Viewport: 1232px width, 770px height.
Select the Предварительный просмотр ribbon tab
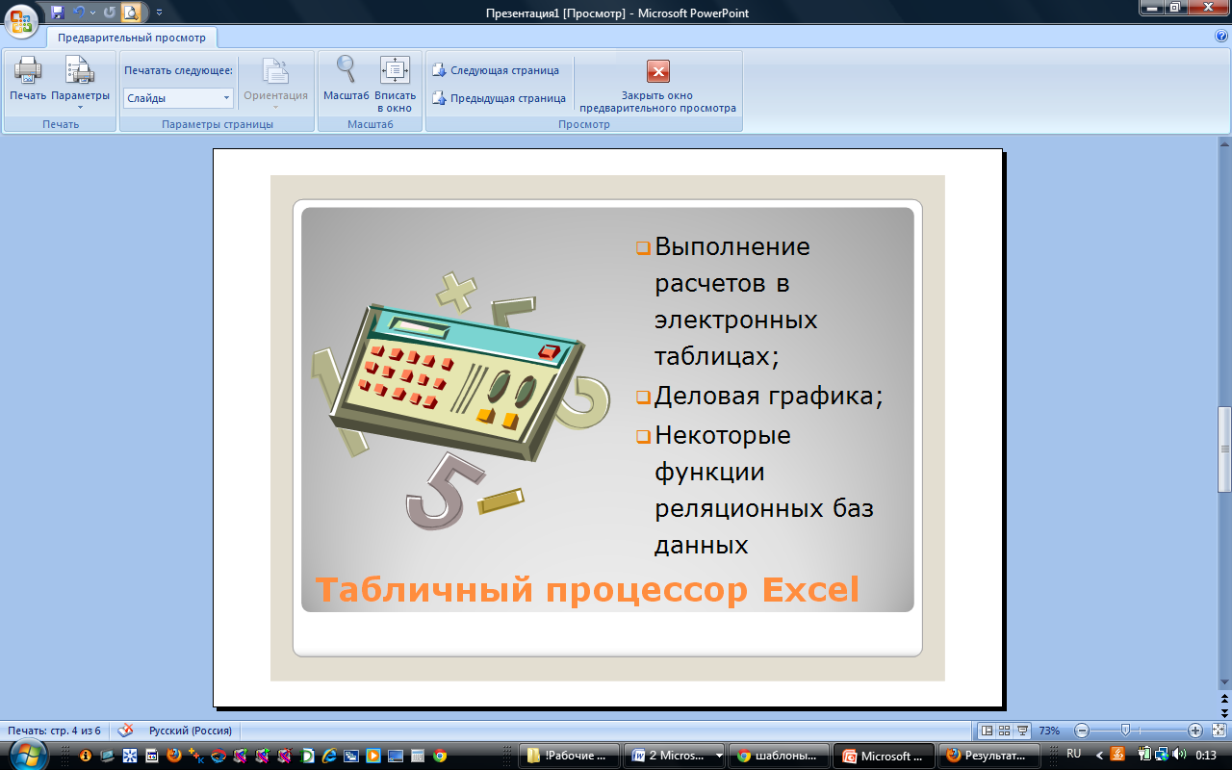132,38
